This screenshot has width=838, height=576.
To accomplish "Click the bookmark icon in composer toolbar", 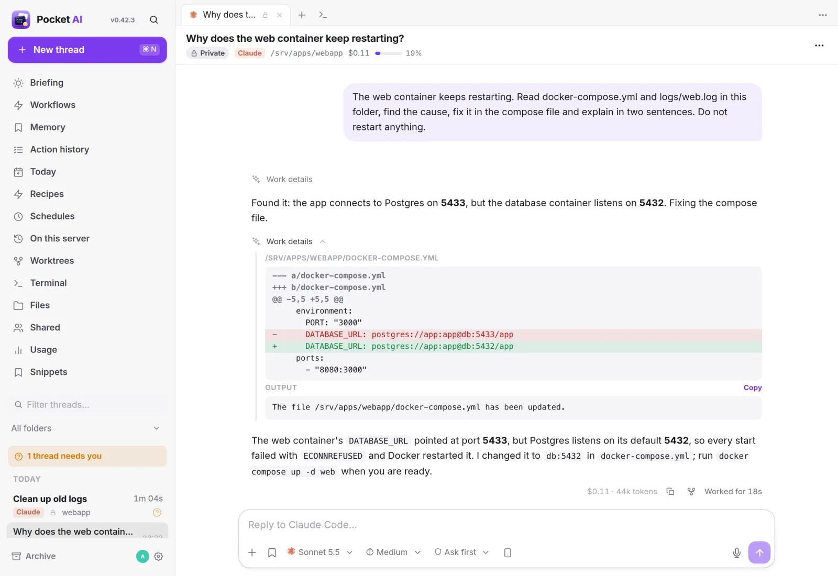I will pos(272,552).
